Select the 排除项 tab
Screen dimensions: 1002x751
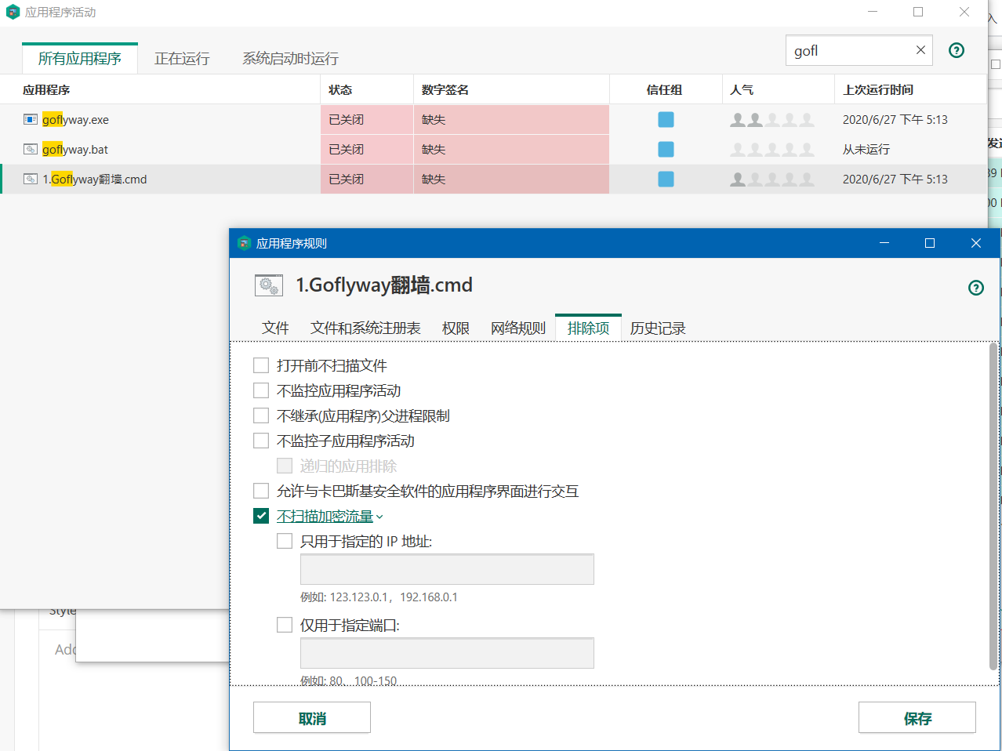[x=588, y=328]
